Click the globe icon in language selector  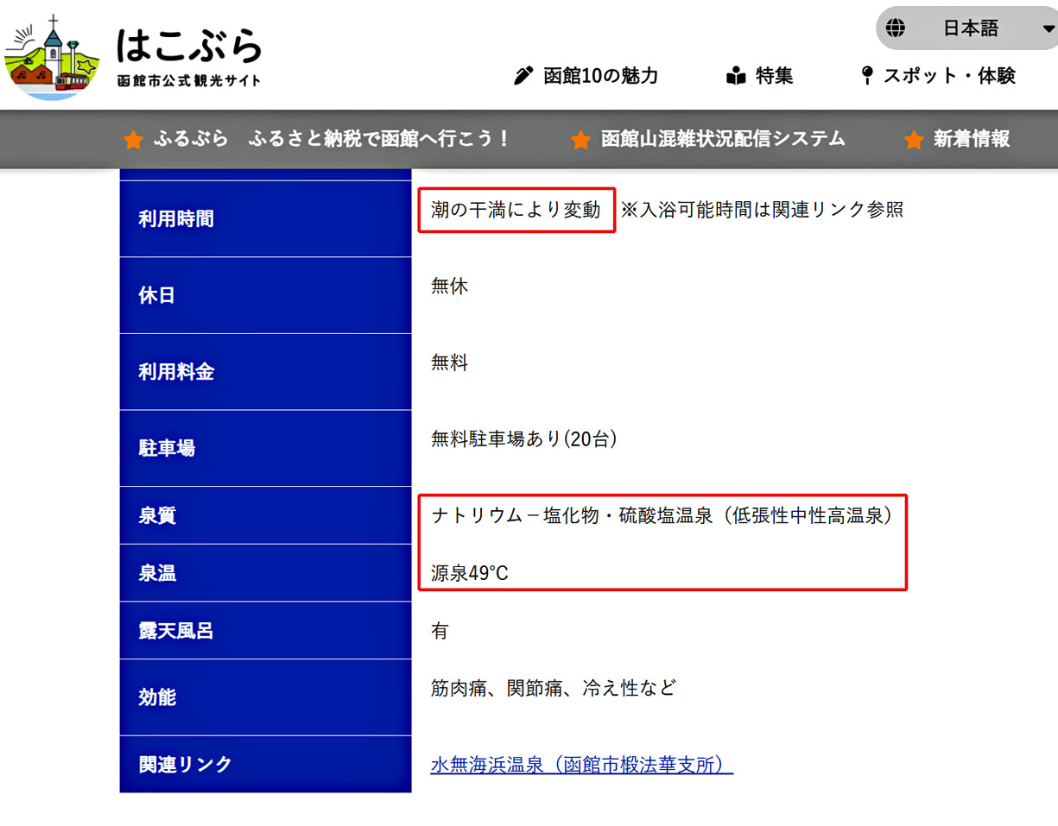click(896, 28)
